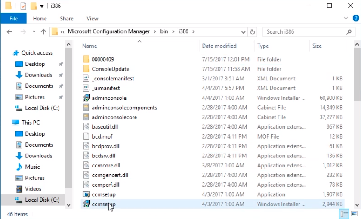
Task: Refresh the i386 folder view
Action: pyautogui.click(x=252, y=32)
